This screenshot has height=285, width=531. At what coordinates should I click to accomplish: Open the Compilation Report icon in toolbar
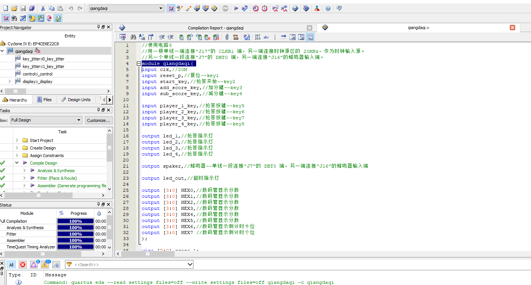[296, 8]
